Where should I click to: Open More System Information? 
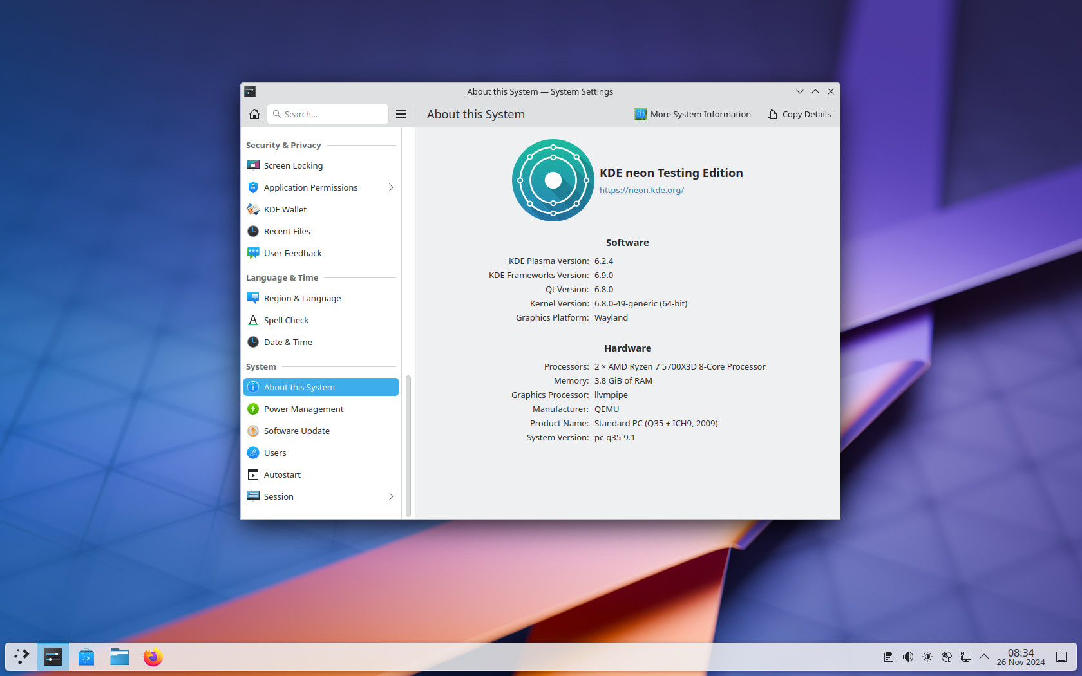(x=693, y=114)
